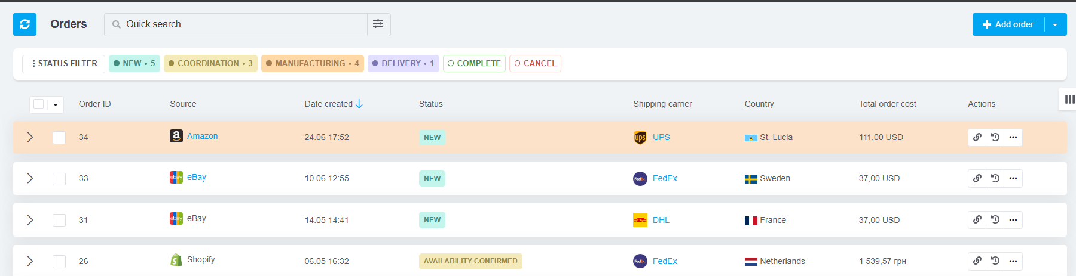The image size is (1076, 276).
Task: Click the link icon for order 34
Action: pyautogui.click(x=977, y=137)
